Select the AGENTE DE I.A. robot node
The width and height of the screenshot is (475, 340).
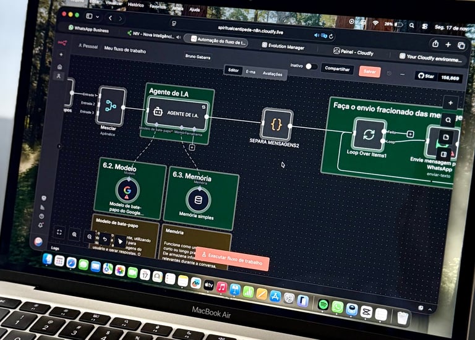point(178,114)
